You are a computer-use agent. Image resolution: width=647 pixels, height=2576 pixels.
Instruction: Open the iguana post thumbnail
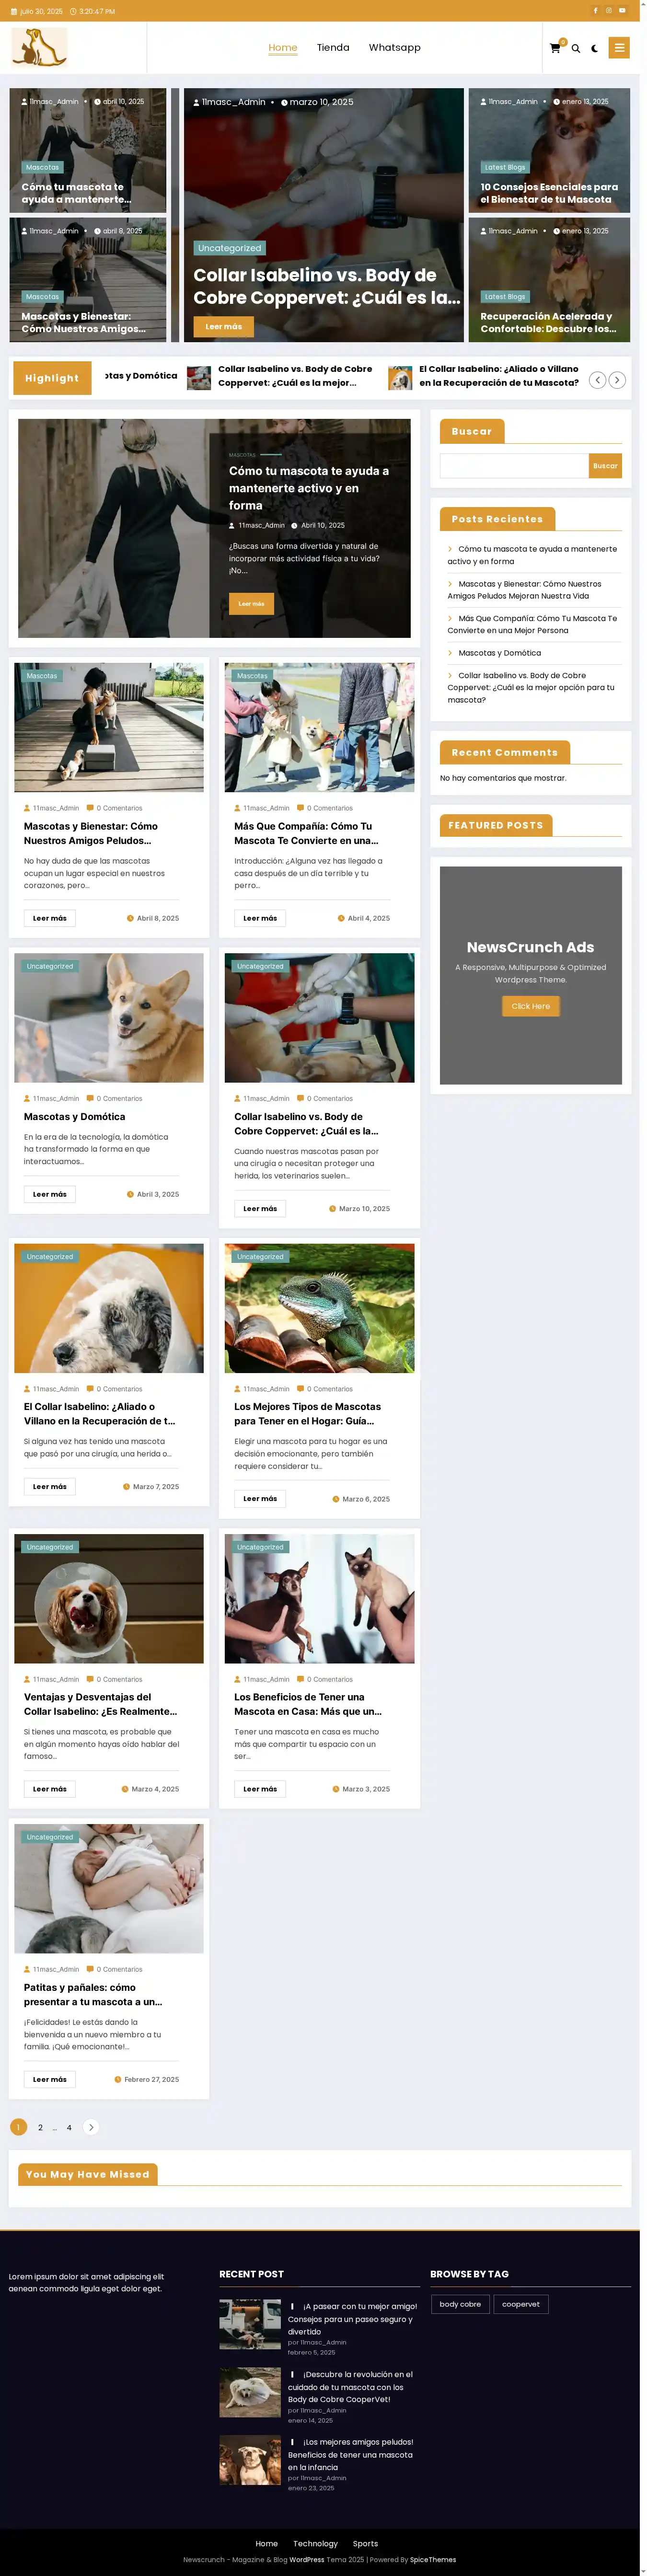319,1308
